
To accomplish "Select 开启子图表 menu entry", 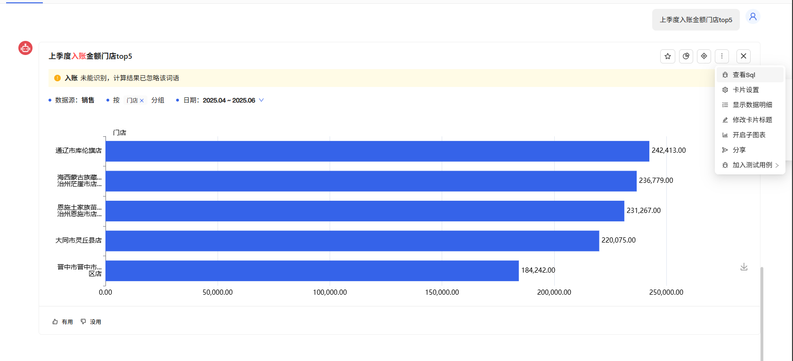I will tap(749, 135).
